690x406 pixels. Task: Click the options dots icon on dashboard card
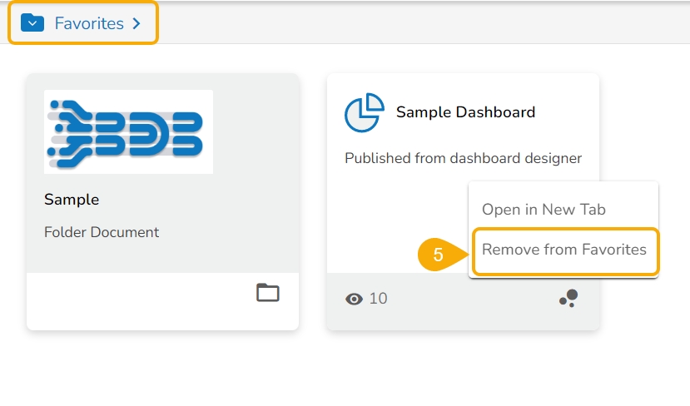[568, 298]
